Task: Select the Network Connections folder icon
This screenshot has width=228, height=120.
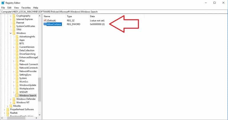Action: coord(17,64)
